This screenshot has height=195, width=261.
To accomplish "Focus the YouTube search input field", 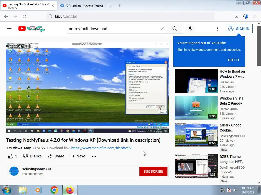I will tap(113, 29).
